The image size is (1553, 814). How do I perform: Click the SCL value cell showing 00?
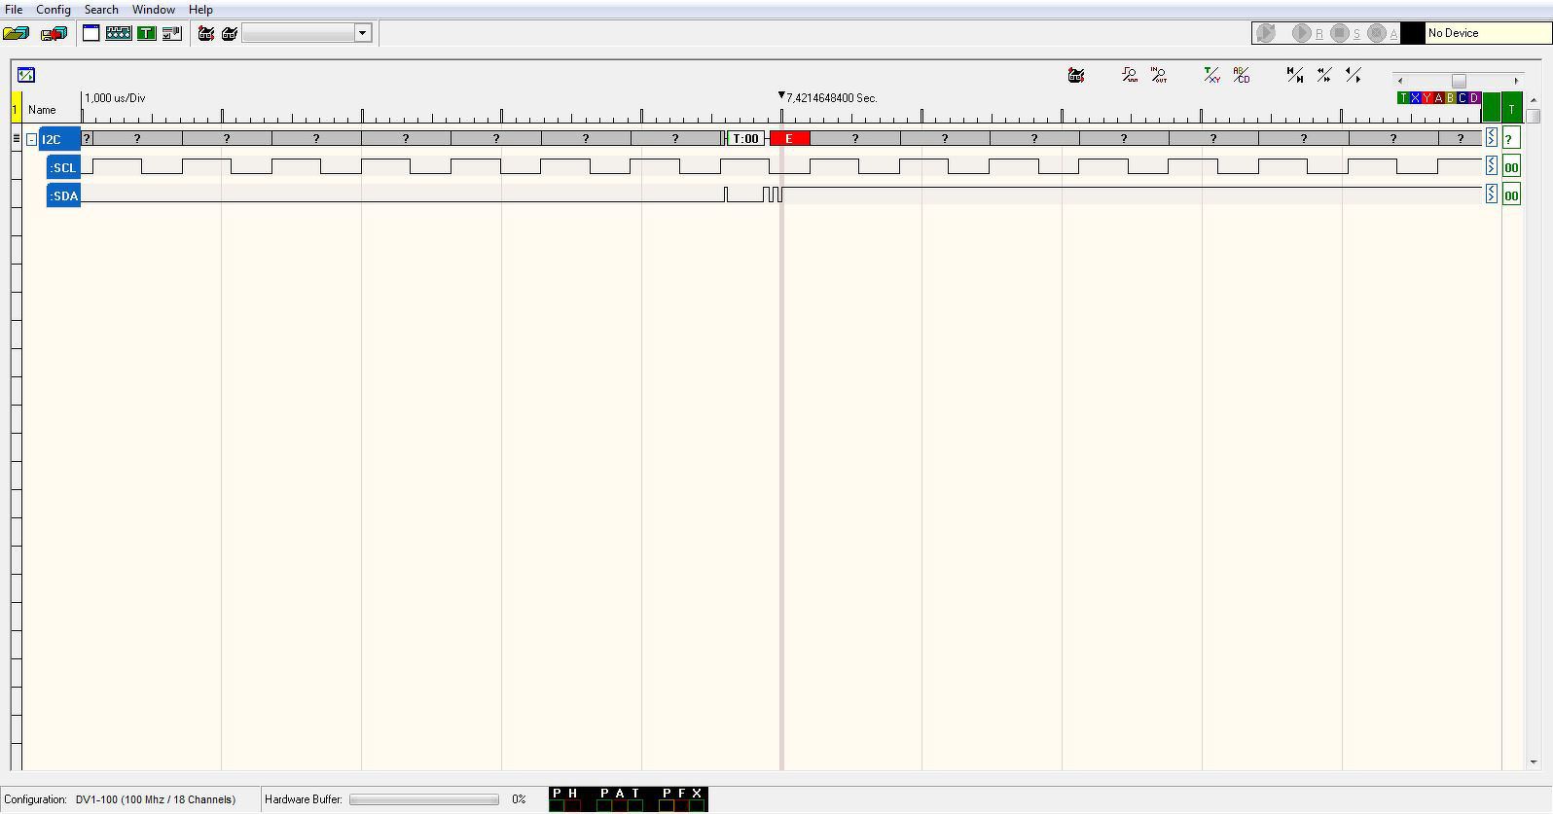click(1511, 166)
